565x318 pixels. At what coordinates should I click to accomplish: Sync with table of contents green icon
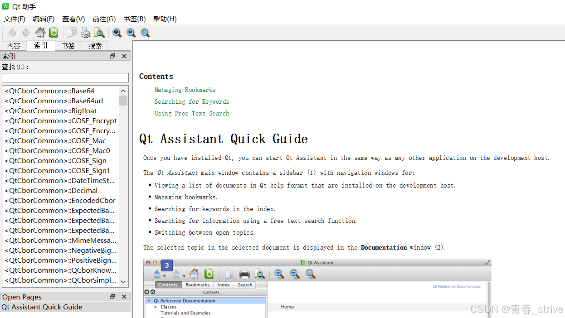tap(54, 33)
